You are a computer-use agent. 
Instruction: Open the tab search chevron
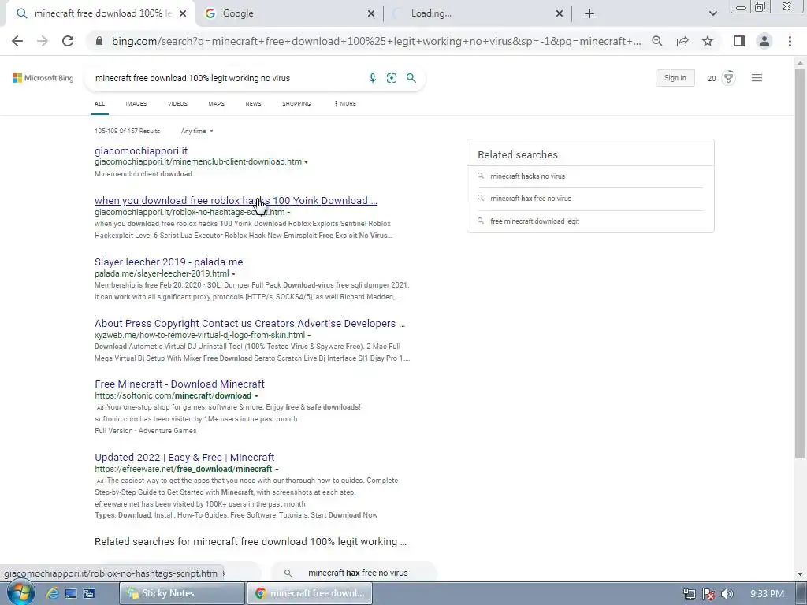[x=712, y=13]
